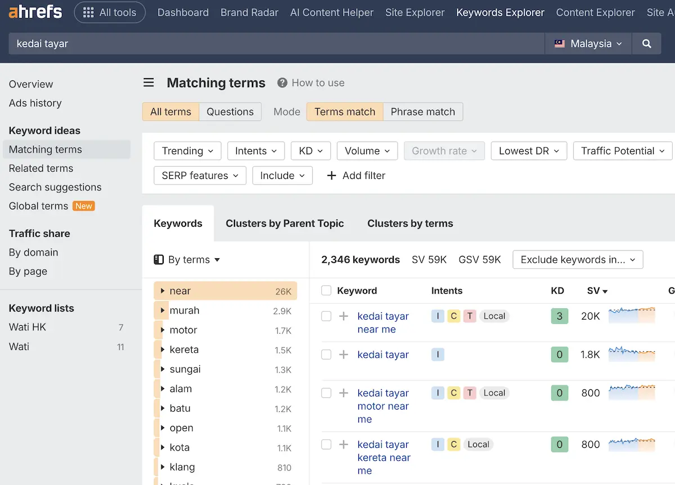Open Site Explorer from top navigation
The width and height of the screenshot is (675, 485).
tap(415, 12)
